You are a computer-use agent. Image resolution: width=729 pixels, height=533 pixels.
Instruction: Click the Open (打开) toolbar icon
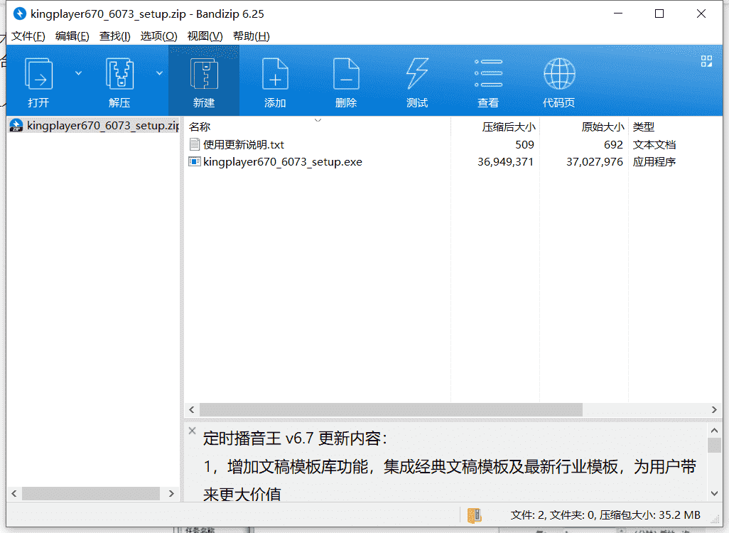(38, 73)
